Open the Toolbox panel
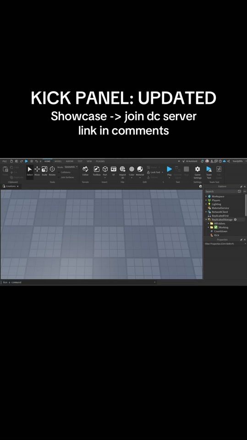The width and height of the screenshot is (247, 440). (97, 171)
